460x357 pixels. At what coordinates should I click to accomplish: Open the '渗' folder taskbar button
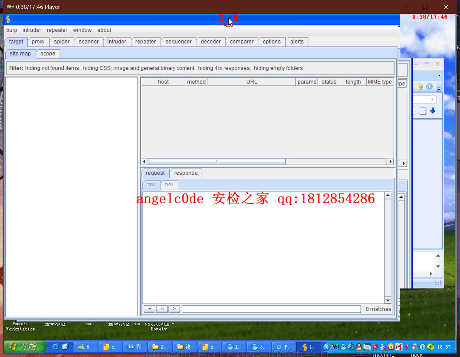pos(184,347)
